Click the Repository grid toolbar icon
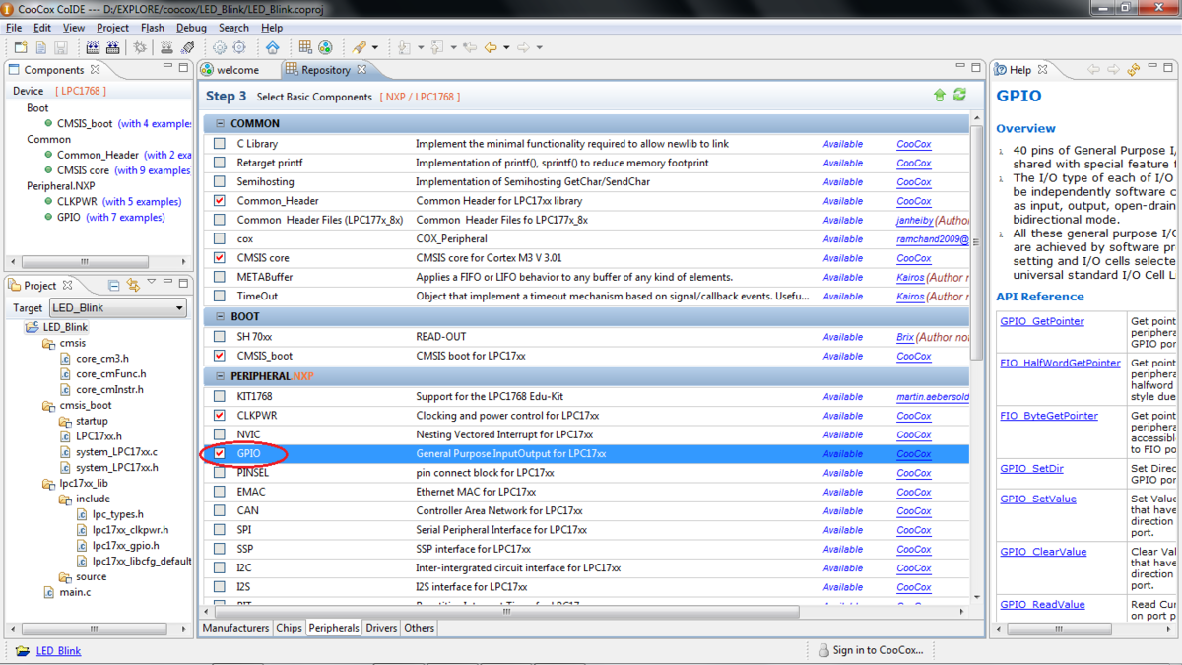1182x665 pixels. click(x=305, y=47)
